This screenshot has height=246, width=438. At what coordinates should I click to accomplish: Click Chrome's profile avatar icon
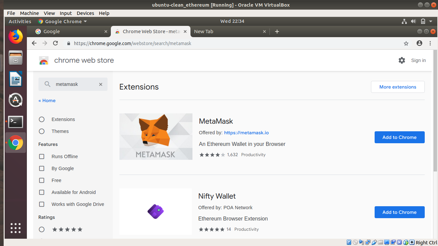click(x=419, y=43)
